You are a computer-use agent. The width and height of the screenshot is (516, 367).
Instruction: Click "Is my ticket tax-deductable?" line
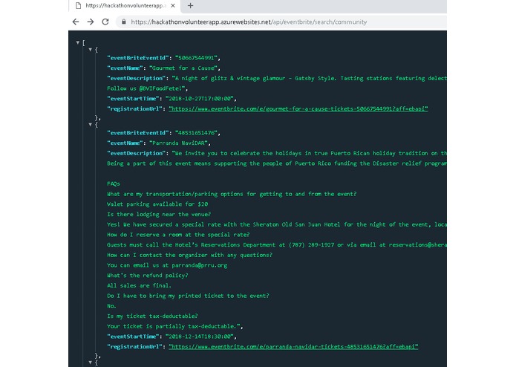point(152,316)
